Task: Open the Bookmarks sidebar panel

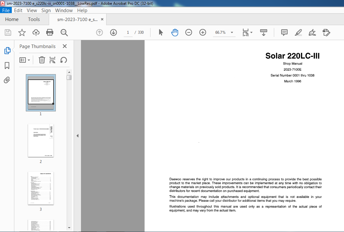Action: click(7, 65)
